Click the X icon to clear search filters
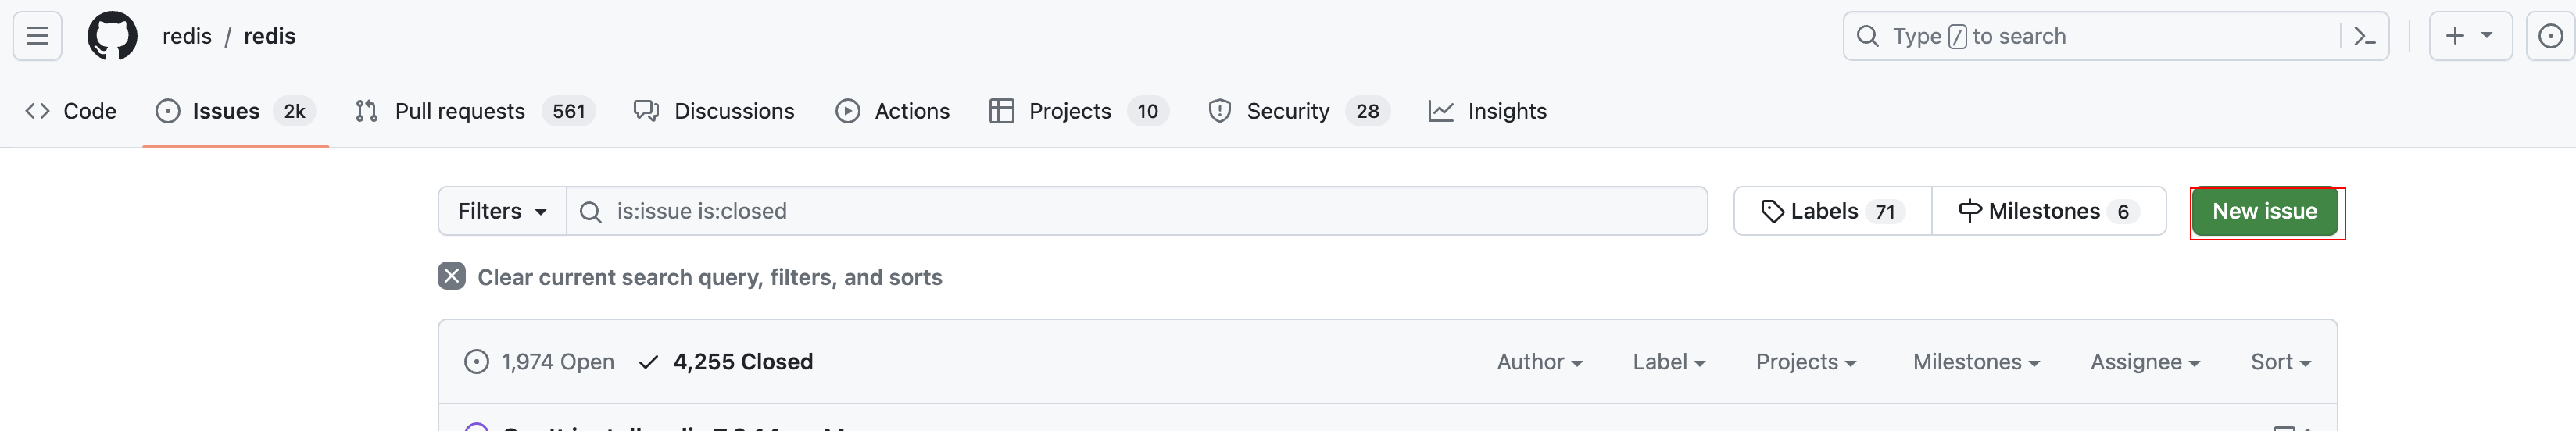 coord(452,276)
